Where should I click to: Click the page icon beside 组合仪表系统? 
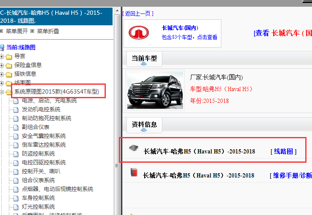[x=16, y=181]
